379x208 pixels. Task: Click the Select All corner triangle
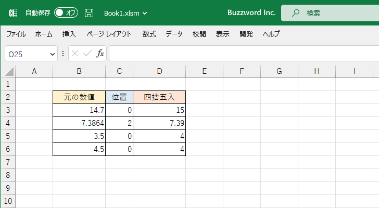9,72
